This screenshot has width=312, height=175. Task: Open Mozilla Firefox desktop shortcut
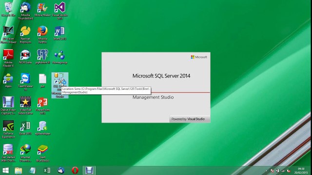42,35
